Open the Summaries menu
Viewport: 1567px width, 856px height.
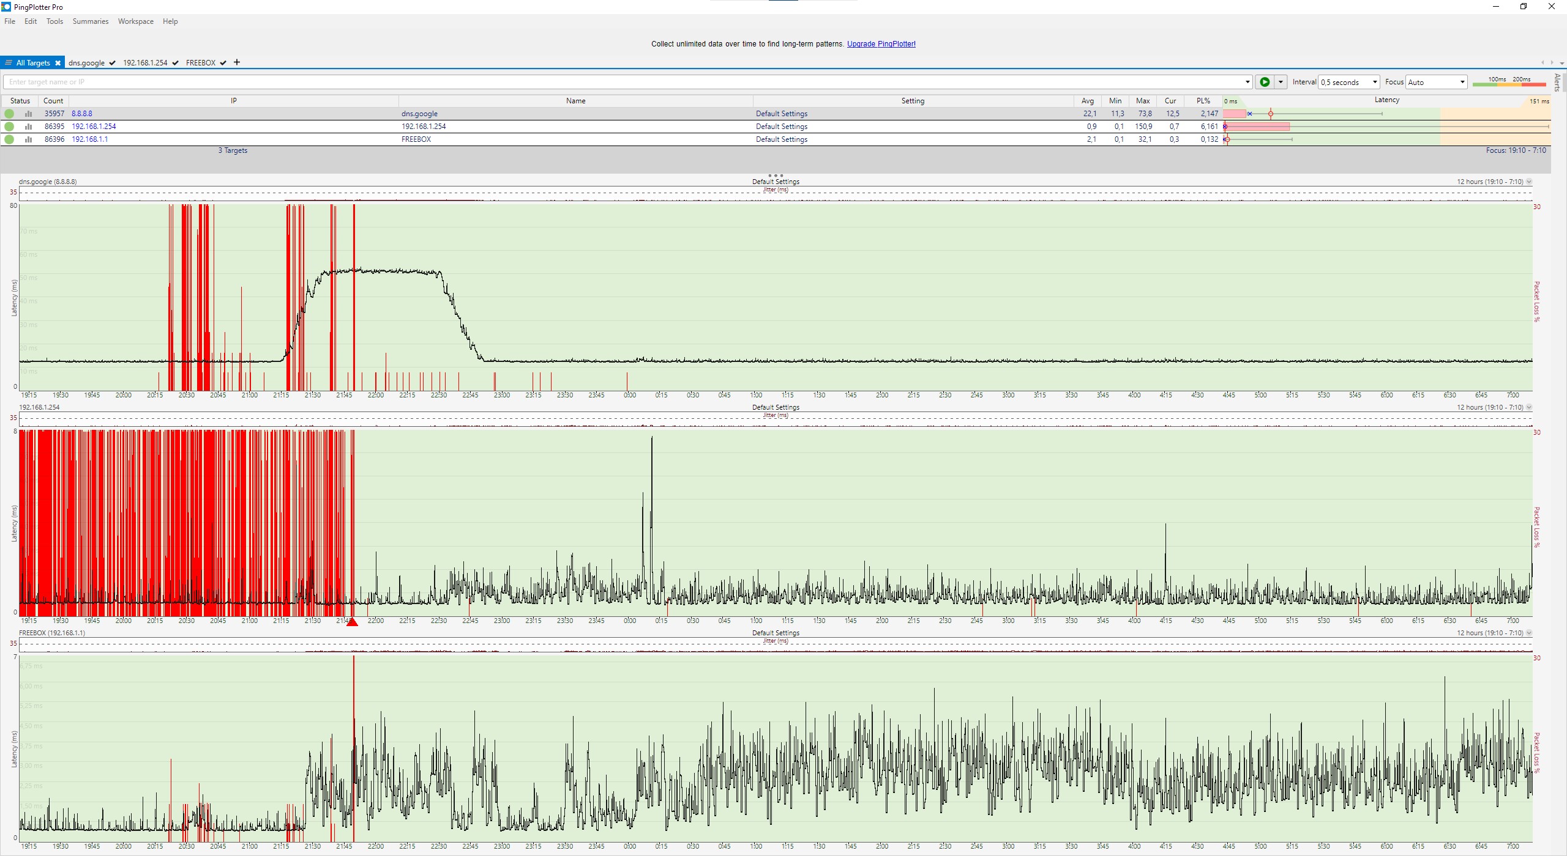click(90, 21)
